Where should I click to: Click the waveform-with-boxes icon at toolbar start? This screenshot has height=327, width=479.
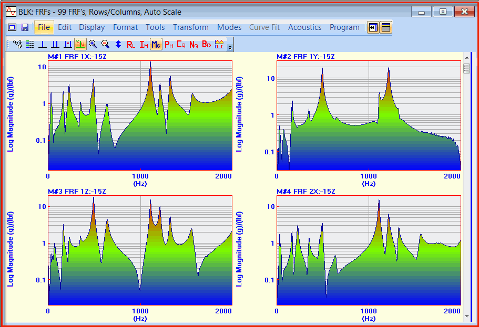pyautogui.click(x=17, y=44)
